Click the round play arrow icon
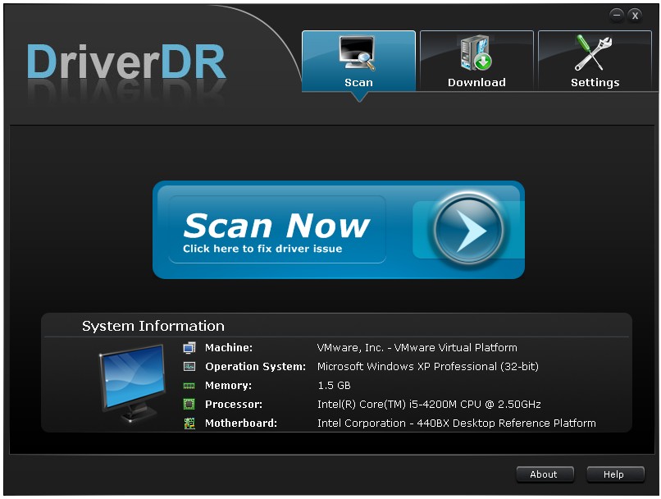This screenshot has width=661, height=499. pos(468,230)
